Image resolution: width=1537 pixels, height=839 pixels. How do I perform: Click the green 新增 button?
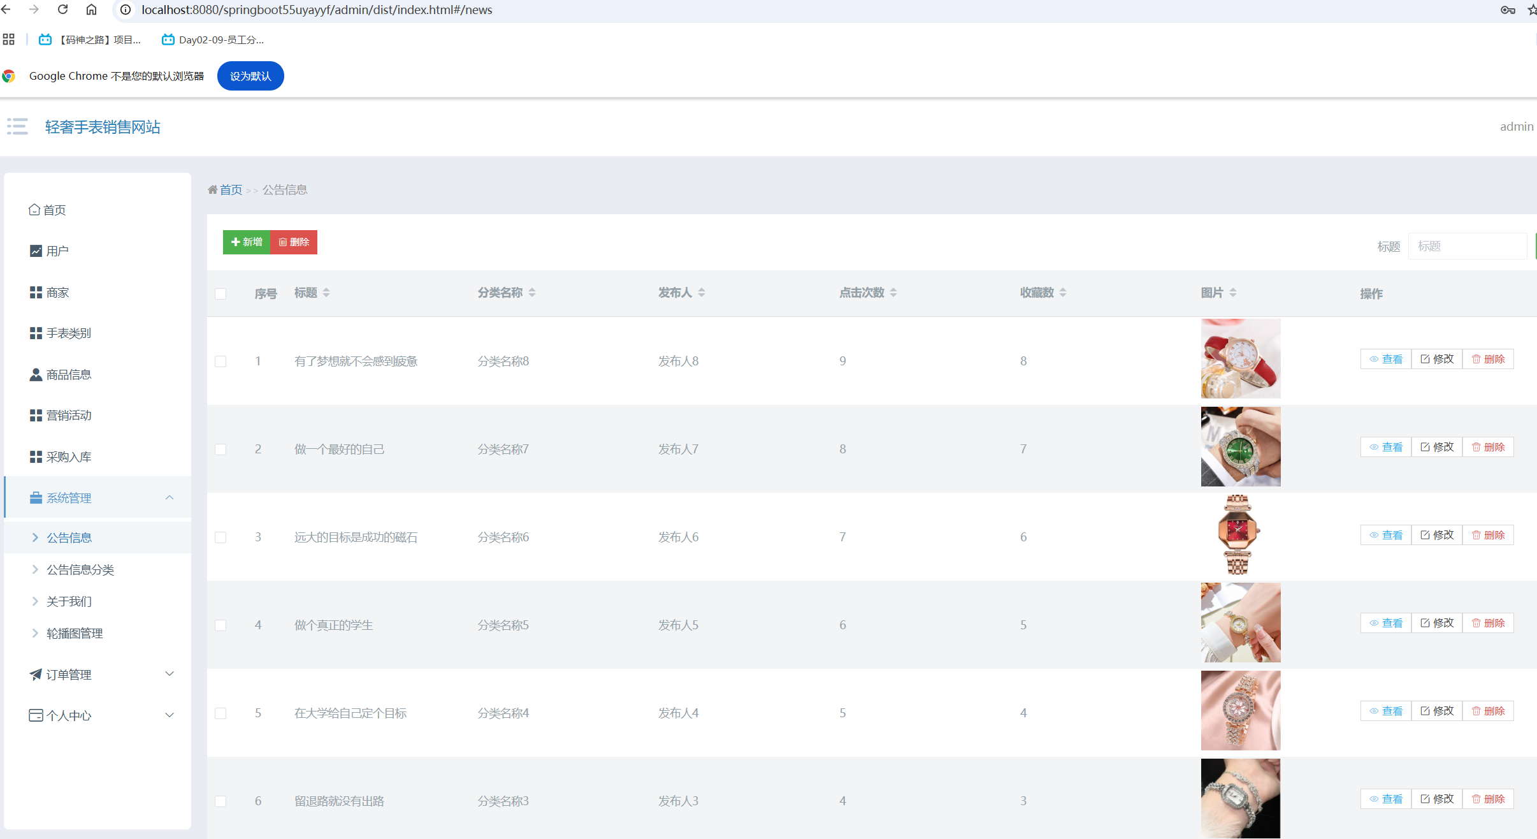click(247, 242)
